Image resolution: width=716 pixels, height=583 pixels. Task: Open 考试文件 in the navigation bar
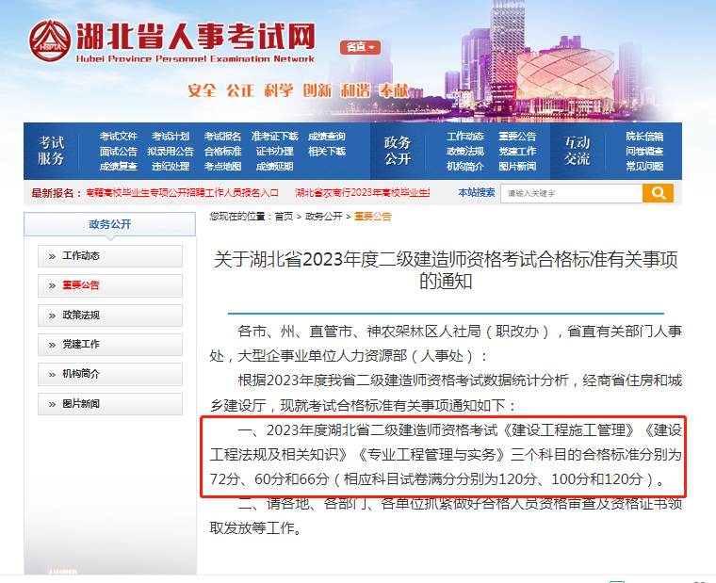[119, 136]
